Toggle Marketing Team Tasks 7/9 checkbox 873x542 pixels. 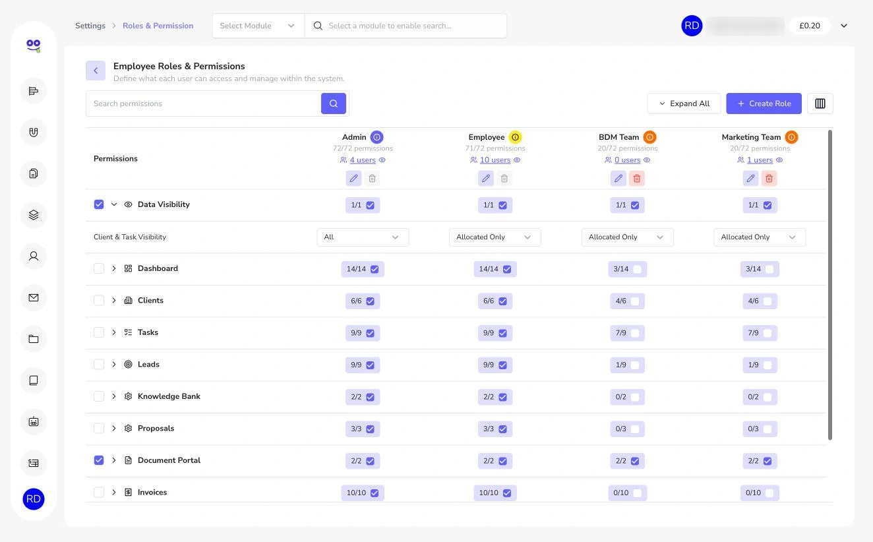(768, 334)
